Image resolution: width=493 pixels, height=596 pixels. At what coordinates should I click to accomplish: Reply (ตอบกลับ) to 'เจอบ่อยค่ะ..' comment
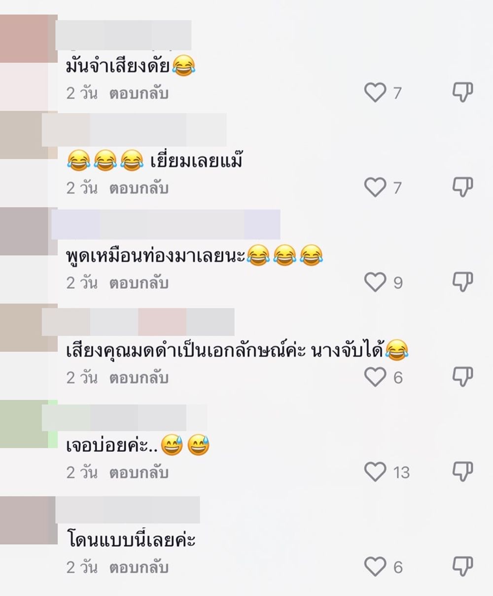(x=139, y=473)
